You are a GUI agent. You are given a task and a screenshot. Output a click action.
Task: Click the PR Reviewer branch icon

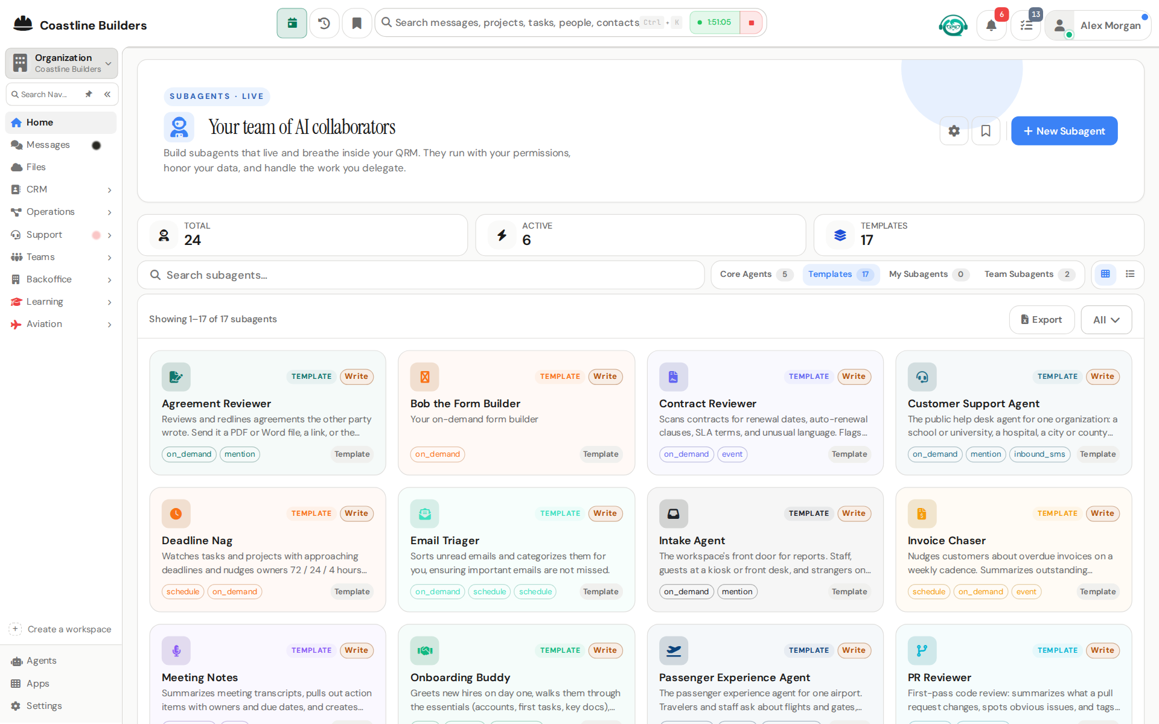[x=922, y=651]
